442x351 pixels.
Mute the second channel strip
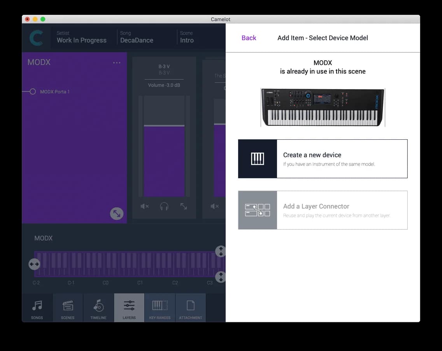[214, 206]
